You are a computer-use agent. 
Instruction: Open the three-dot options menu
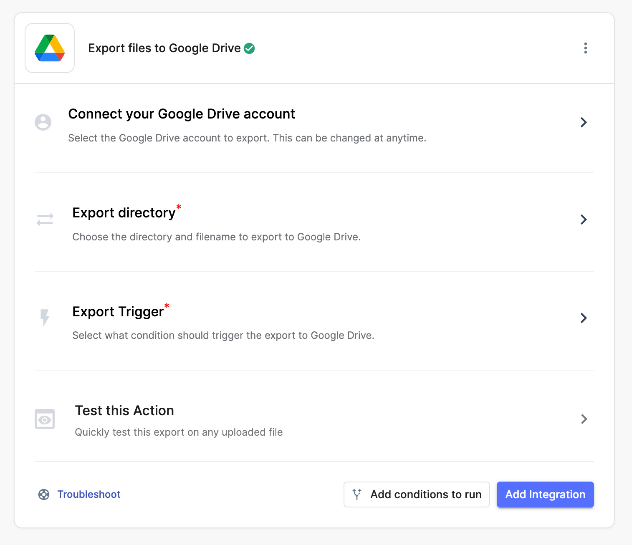[586, 48]
